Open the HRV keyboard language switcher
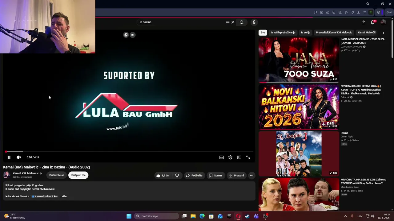Screen dimensions: 394x221 pos(360,216)
